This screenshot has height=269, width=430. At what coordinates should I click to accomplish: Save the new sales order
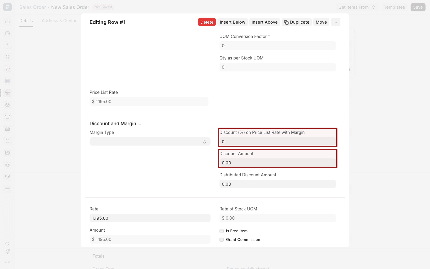(x=418, y=7)
